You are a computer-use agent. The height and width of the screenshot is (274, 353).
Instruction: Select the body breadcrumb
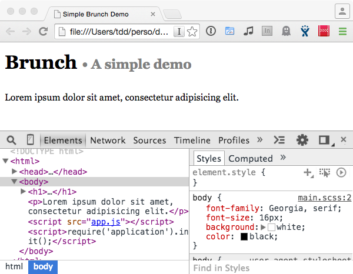[x=43, y=267]
